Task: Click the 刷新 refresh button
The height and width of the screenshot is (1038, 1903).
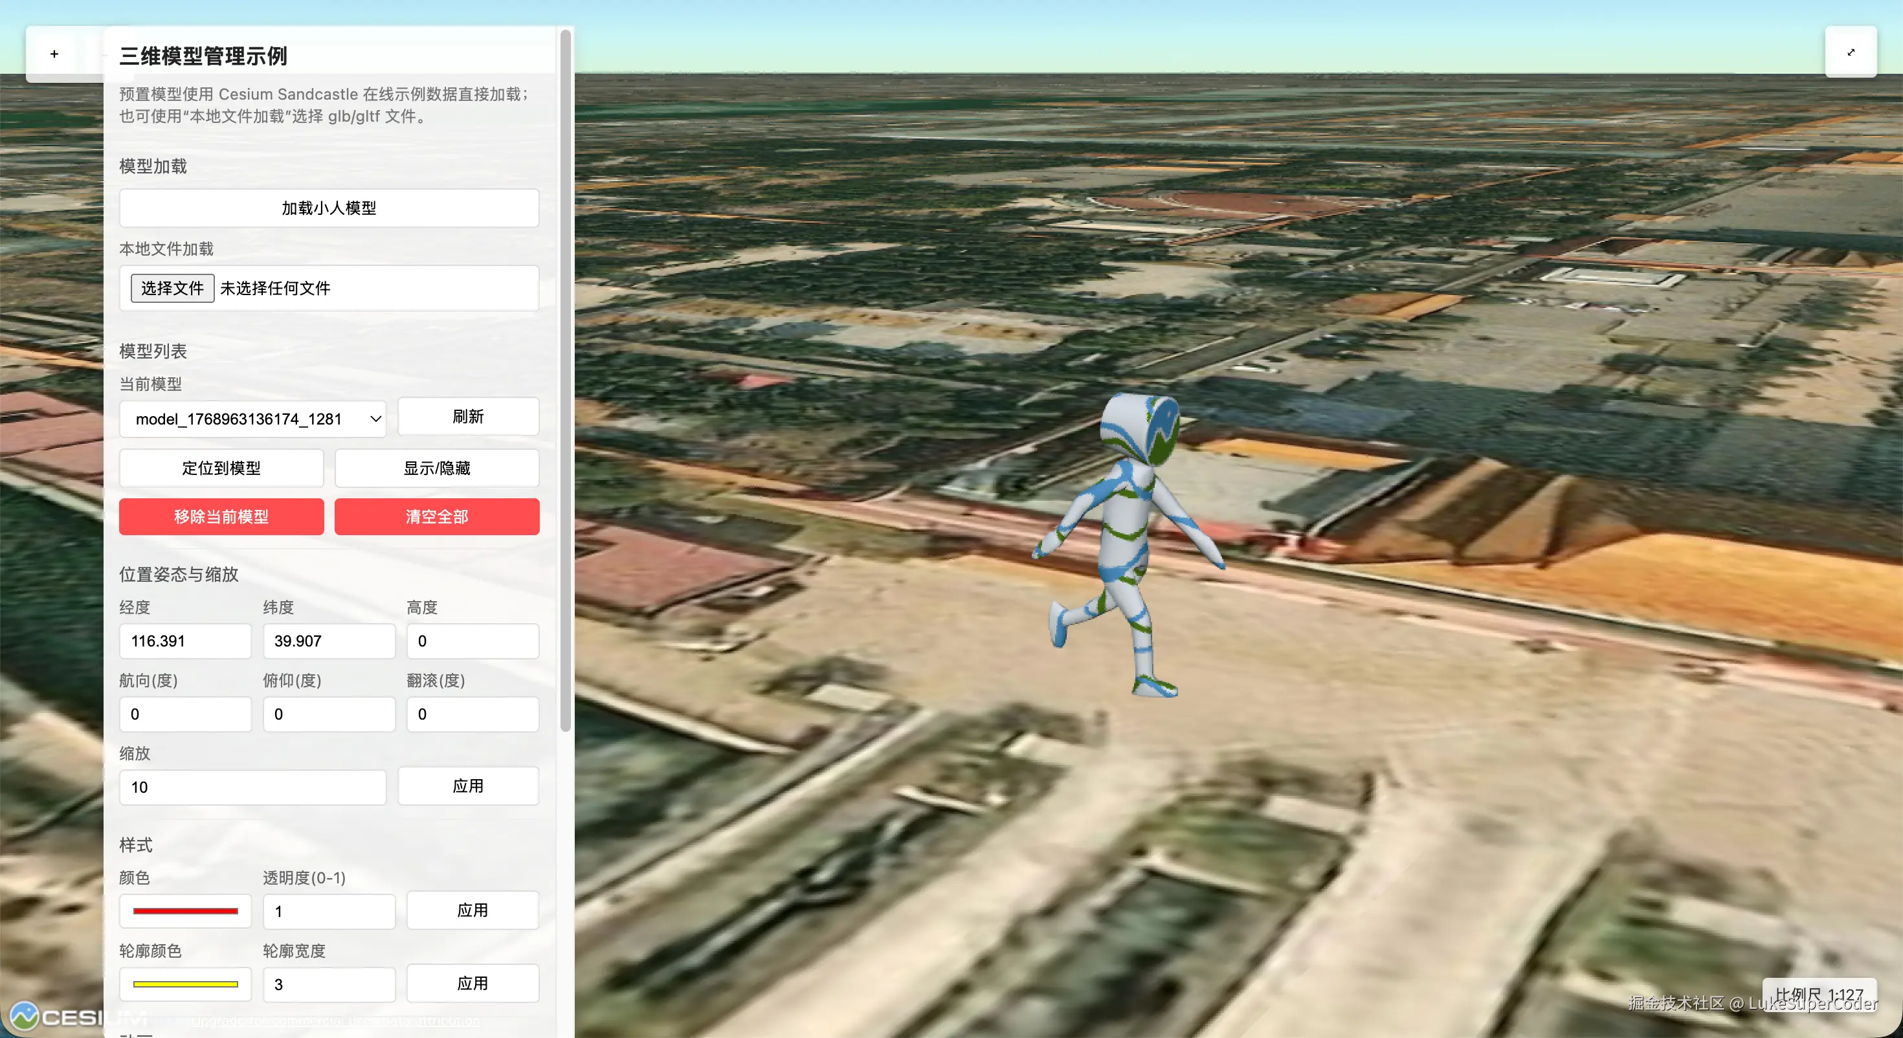Action: coord(469,417)
